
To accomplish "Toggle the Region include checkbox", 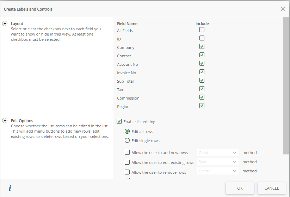I will (202, 106).
